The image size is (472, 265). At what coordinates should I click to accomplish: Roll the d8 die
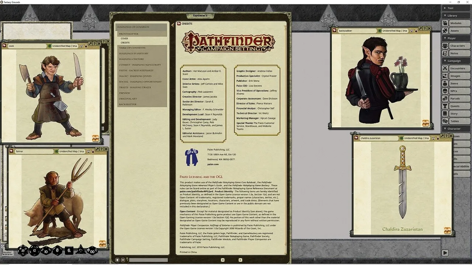click(57, 251)
